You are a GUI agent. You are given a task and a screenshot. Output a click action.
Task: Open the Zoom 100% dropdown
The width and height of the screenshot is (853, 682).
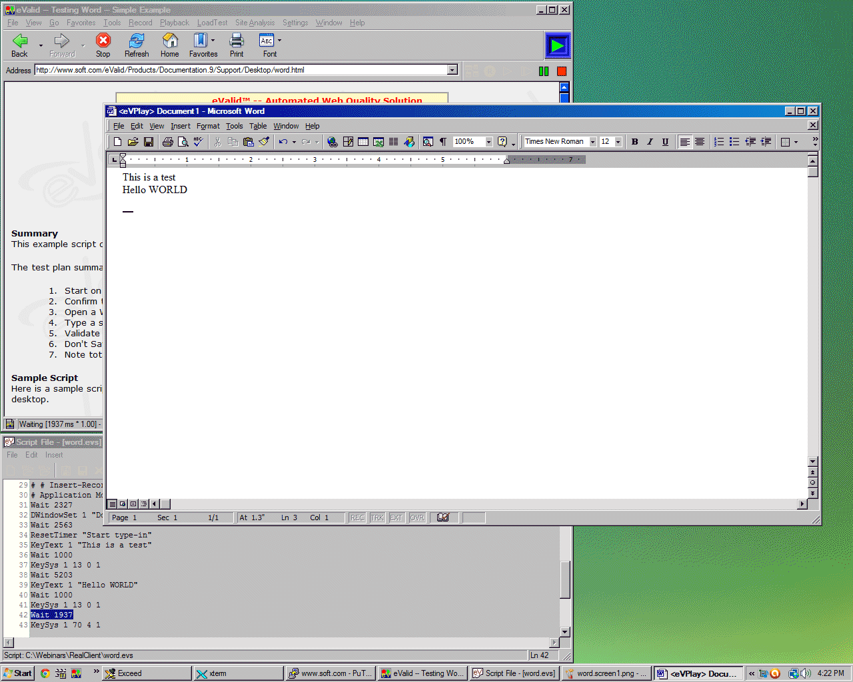488,142
